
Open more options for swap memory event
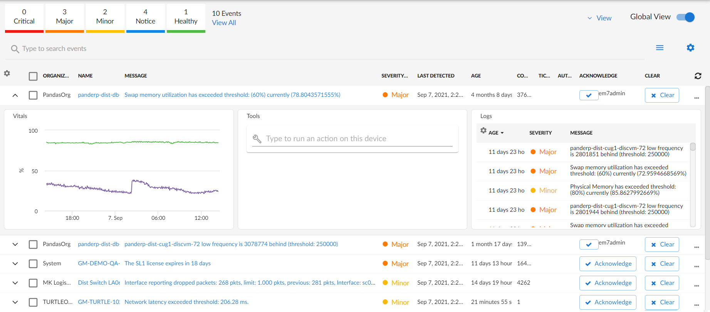pos(696,98)
